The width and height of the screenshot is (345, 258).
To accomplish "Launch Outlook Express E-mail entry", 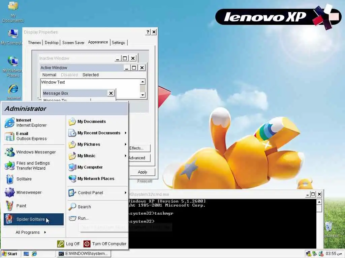I will [x=34, y=136].
